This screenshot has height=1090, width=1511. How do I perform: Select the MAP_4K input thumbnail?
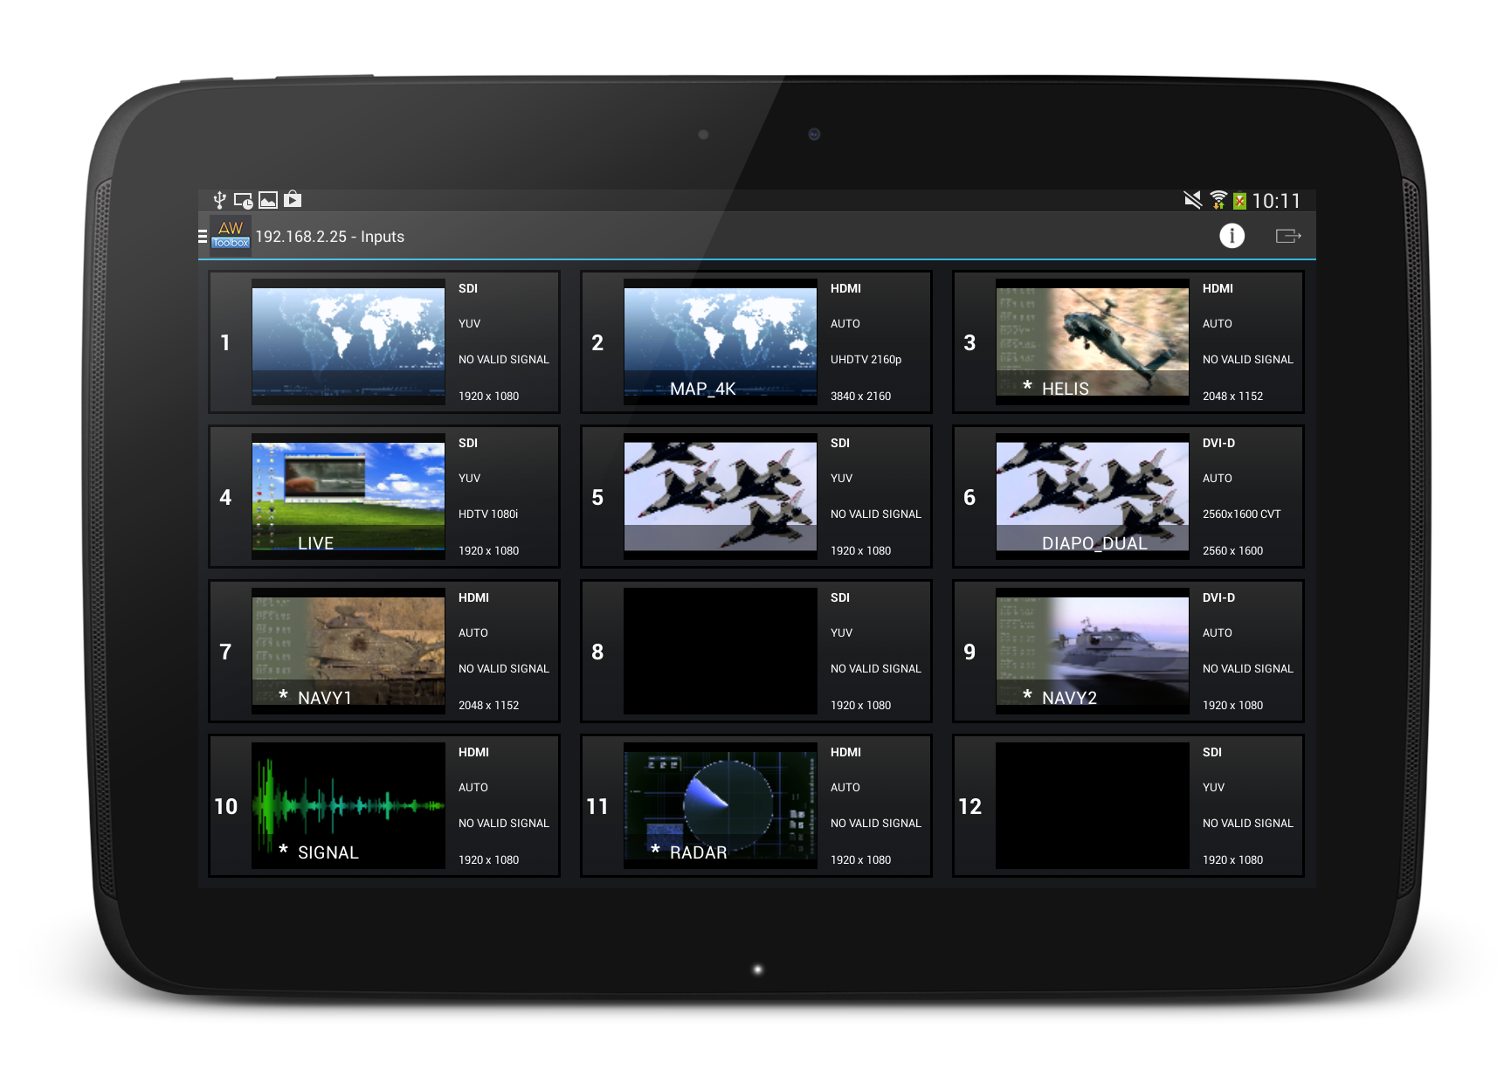tap(721, 342)
